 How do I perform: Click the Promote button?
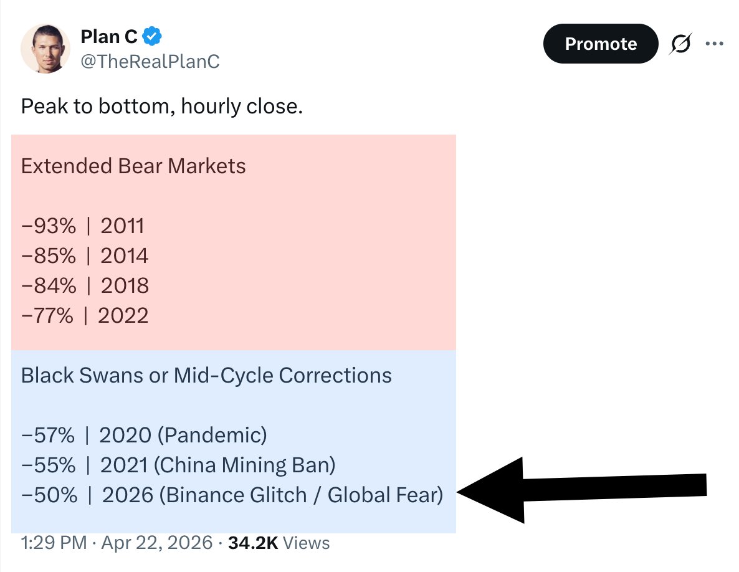click(601, 44)
